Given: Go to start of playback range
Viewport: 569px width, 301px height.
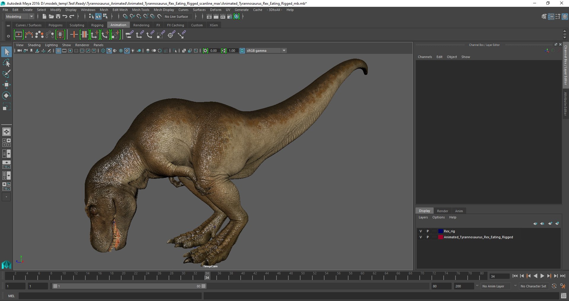Looking at the screenshot, I should click(515, 276).
